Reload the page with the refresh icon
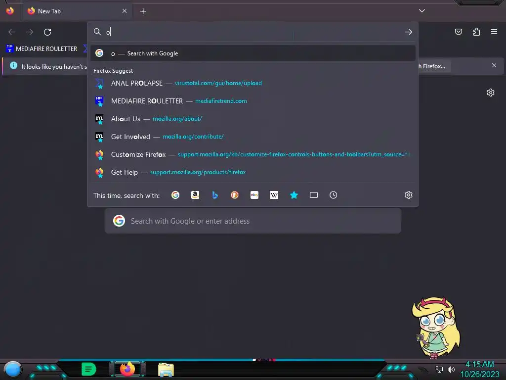 tap(47, 32)
